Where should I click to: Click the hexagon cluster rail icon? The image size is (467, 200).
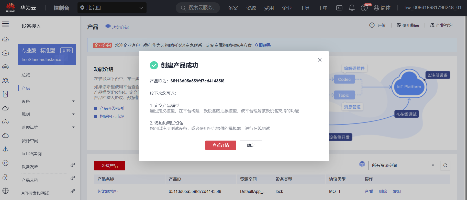pos(5,177)
